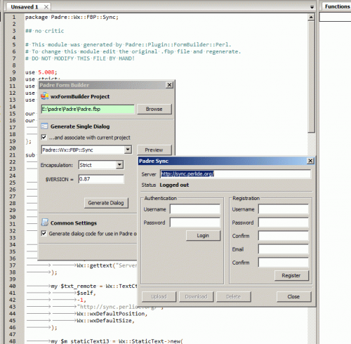Click the Registration Username field
This screenshot has height=344, width=351.
pyautogui.click(x=284, y=209)
